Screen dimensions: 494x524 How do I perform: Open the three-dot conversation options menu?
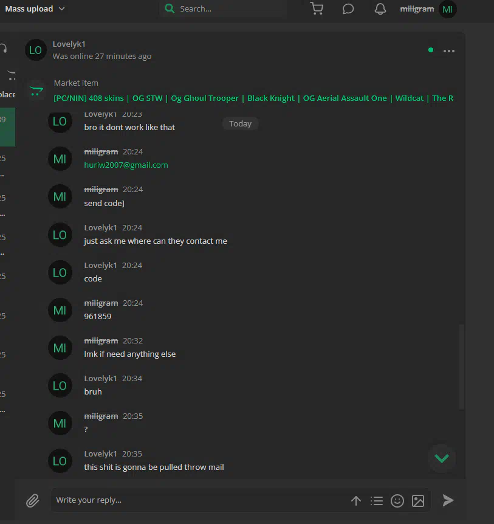[449, 51]
